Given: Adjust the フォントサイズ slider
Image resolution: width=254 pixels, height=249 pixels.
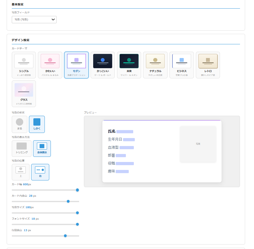Looking at the screenshot, I should [45, 224].
